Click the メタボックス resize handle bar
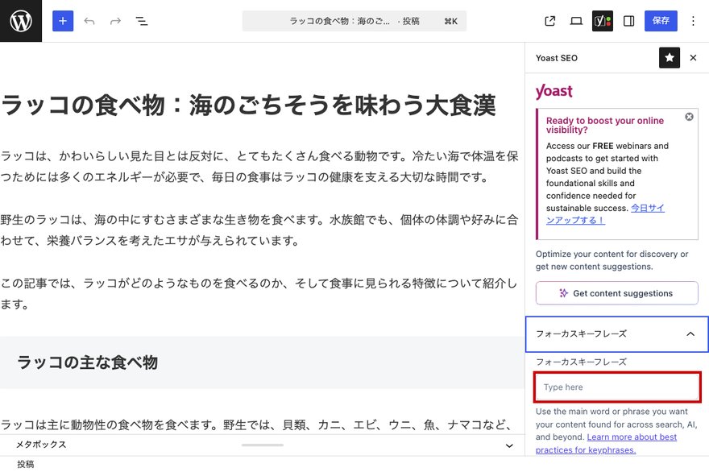The width and height of the screenshot is (709, 472). (x=263, y=445)
